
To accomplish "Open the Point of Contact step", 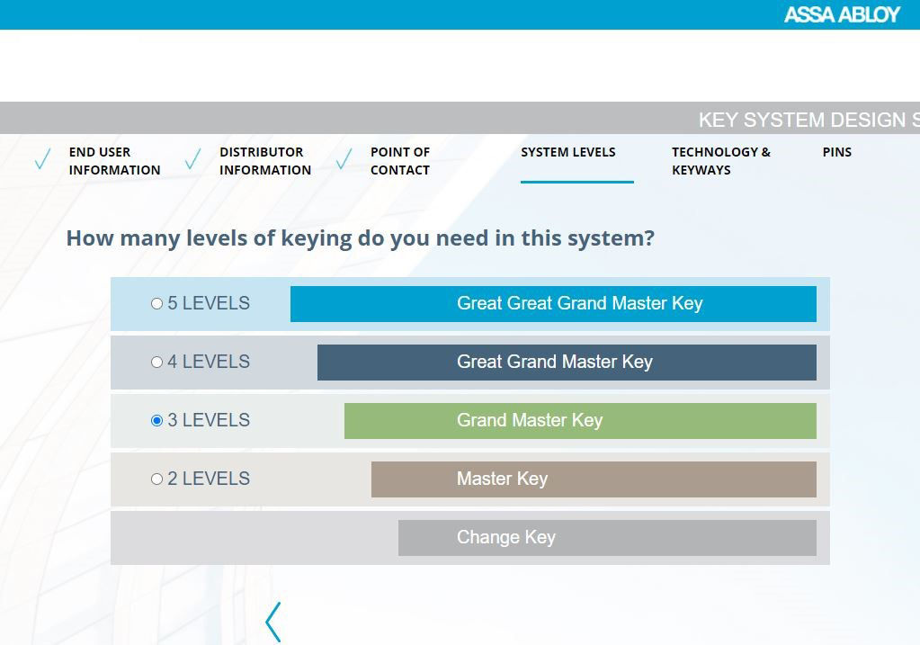I will (x=400, y=161).
